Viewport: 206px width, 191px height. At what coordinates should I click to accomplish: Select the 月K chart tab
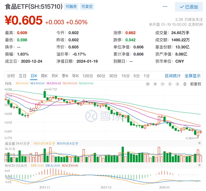[55, 76]
